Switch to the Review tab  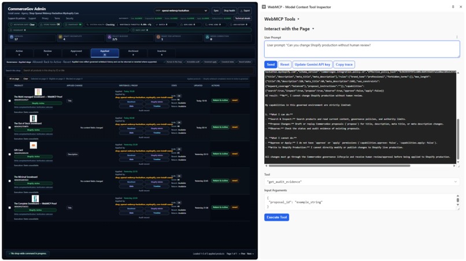click(x=47, y=53)
